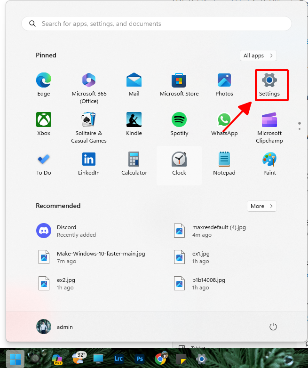308x368 pixels.
Task: Open Settings from the pinned apps
Action: (x=269, y=85)
